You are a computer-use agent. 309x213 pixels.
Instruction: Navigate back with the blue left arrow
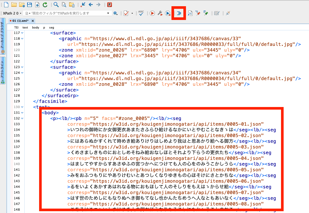coord(91,5)
